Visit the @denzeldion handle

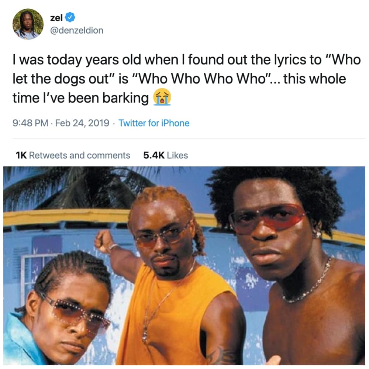tap(77, 30)
